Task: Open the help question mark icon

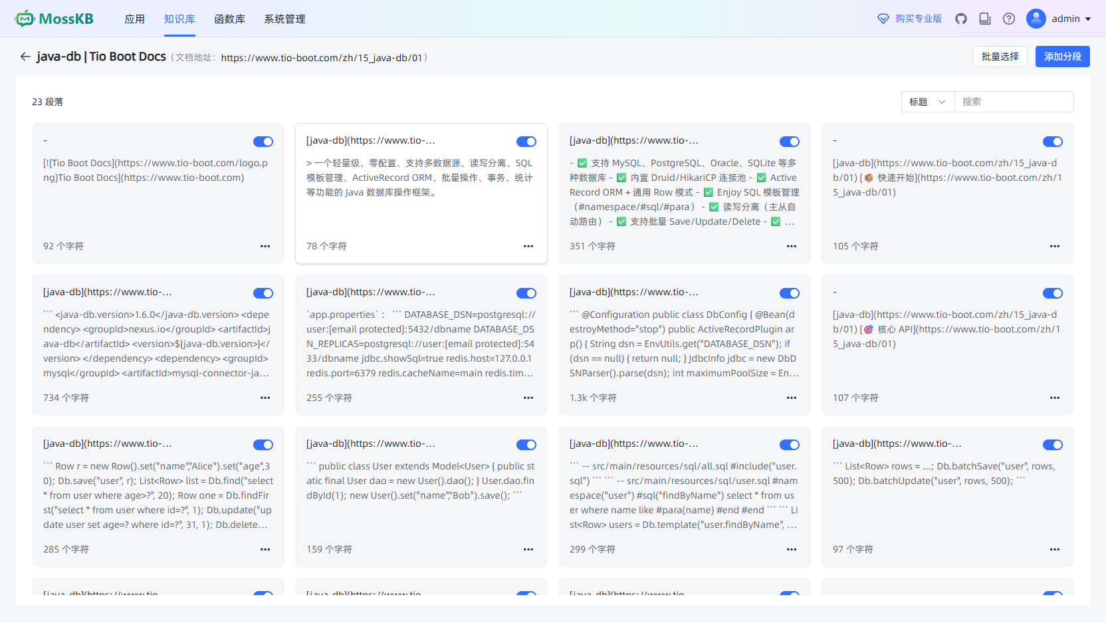Action: (1009, 19)
